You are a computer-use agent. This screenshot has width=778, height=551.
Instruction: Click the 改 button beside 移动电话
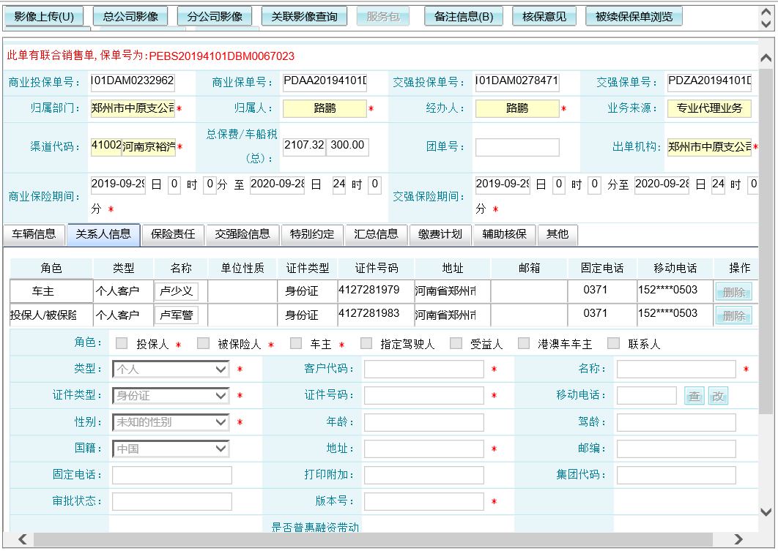coord(718,396)
